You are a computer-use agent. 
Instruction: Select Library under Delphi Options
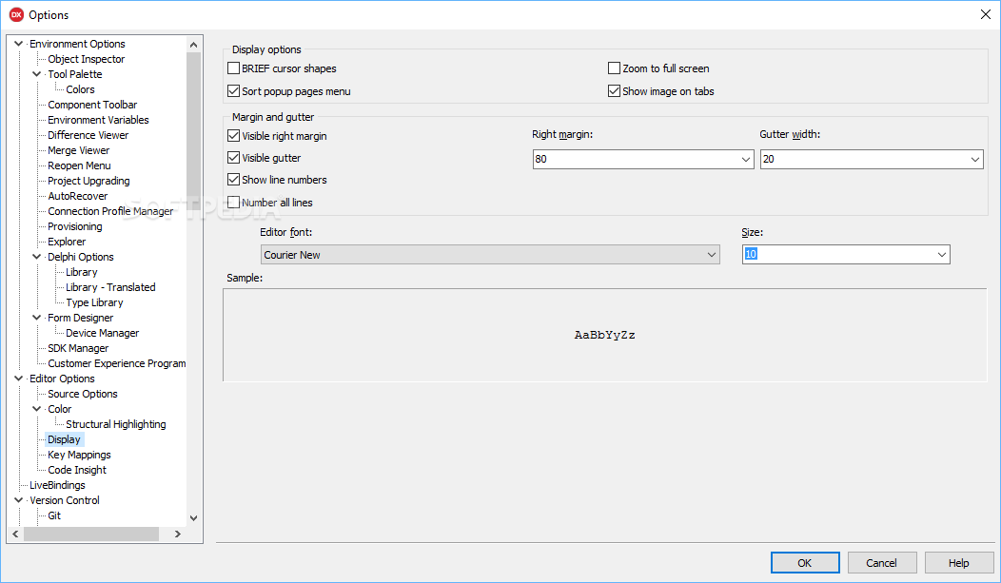click(82, 272)
